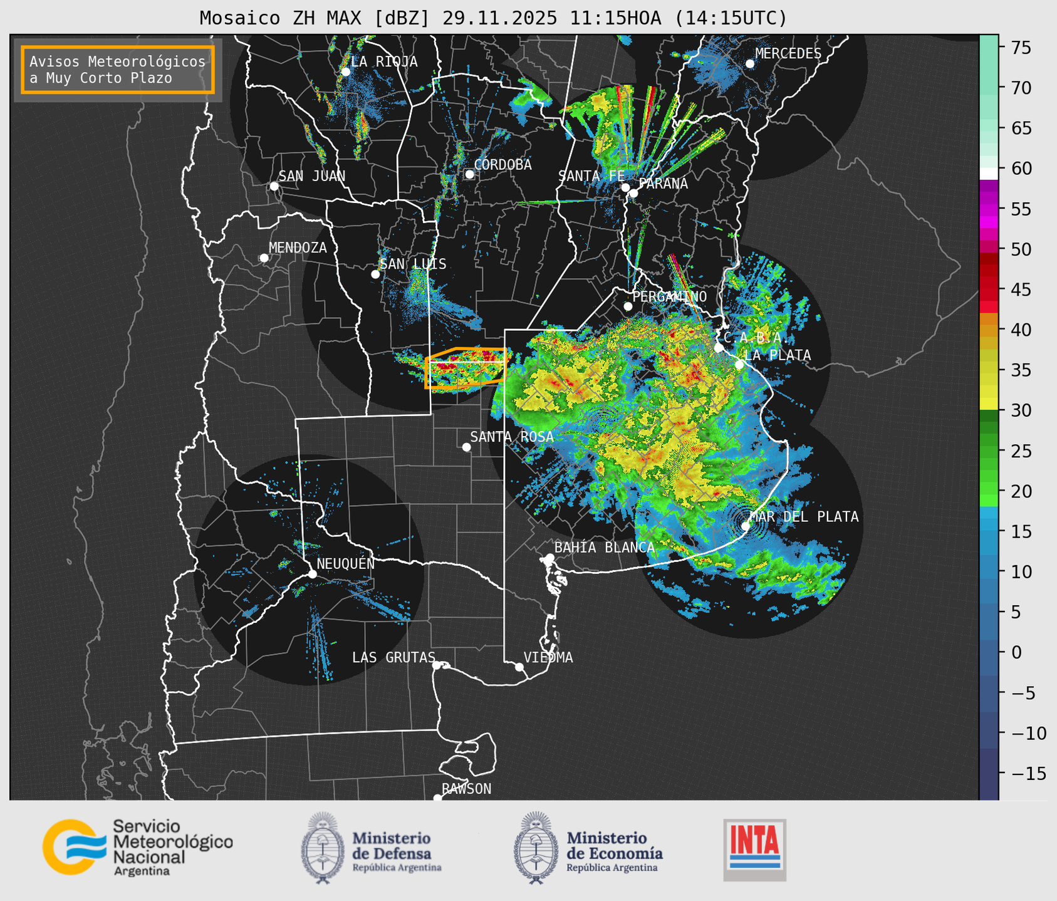This screenshot has height=901, width=1057.
Task: Click the Viedma marker dot
Action: click(x=519, y=667)
